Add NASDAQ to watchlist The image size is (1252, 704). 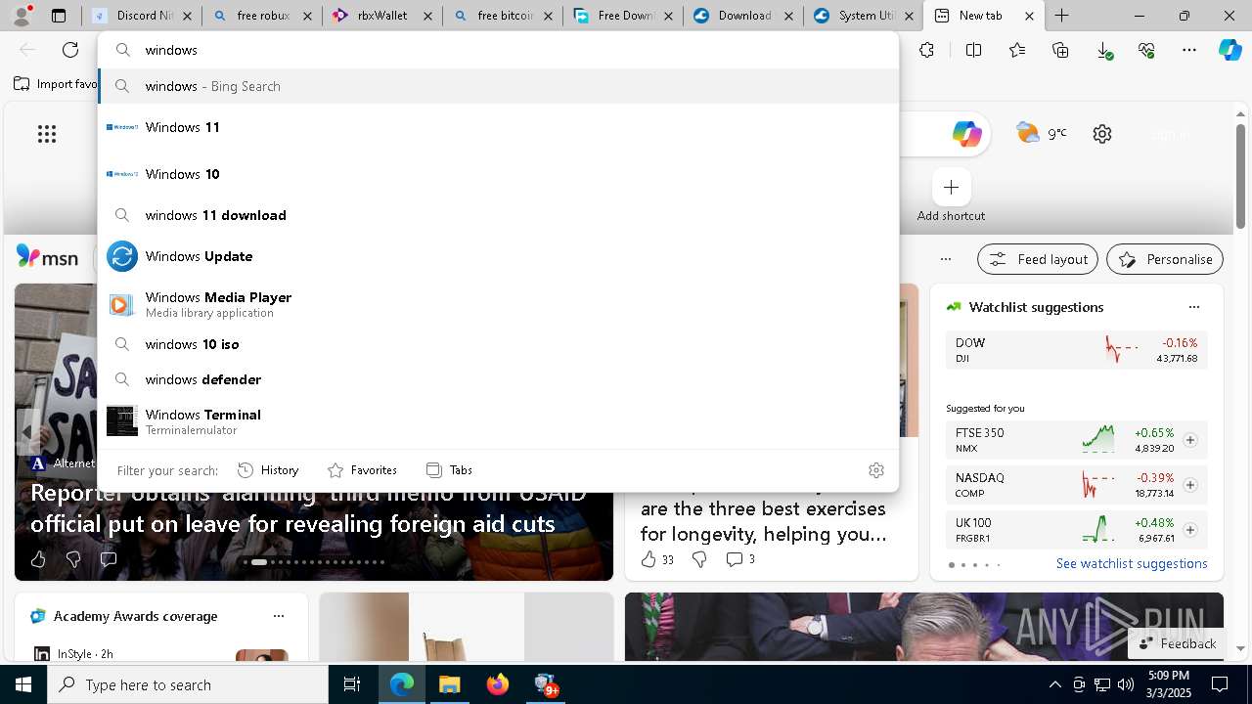[x=1189, y=485]
